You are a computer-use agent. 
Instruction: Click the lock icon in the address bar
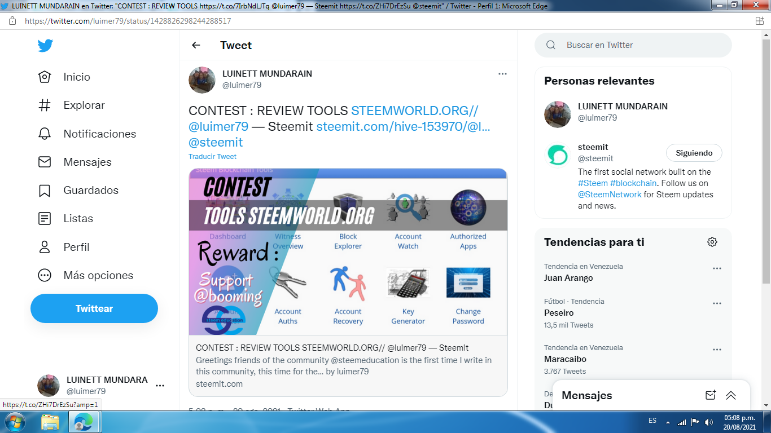pyautogui.click(x=12, y=21)
